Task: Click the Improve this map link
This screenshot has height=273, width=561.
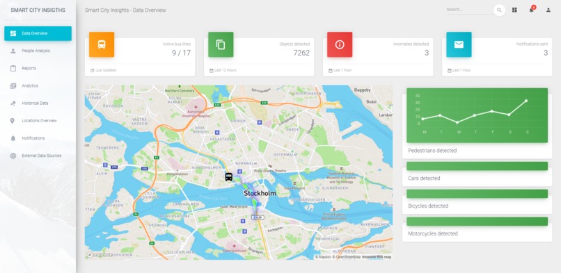Action: pos(377,257)
